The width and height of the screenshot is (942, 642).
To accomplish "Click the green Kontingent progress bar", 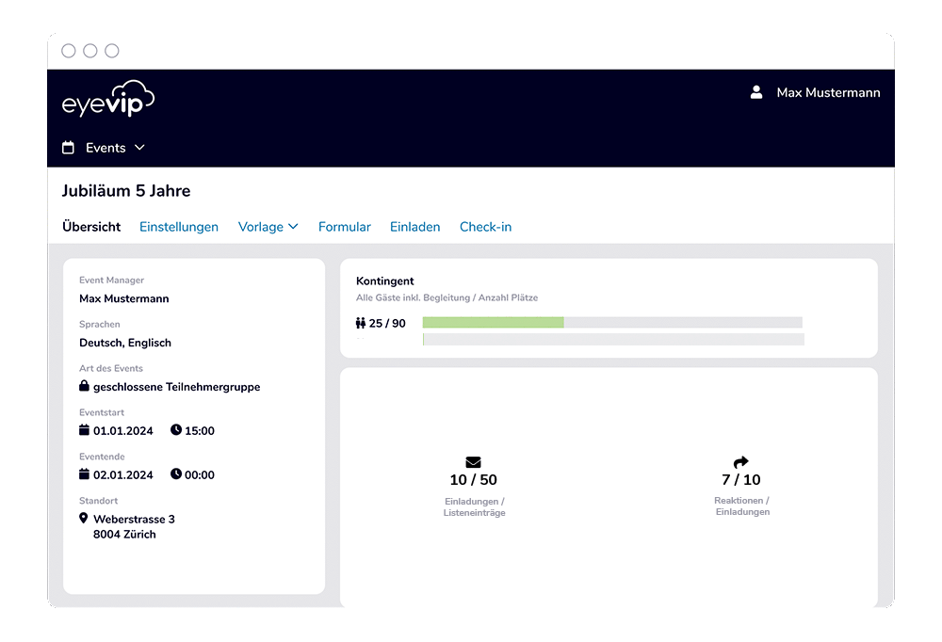I will point(493,323).
